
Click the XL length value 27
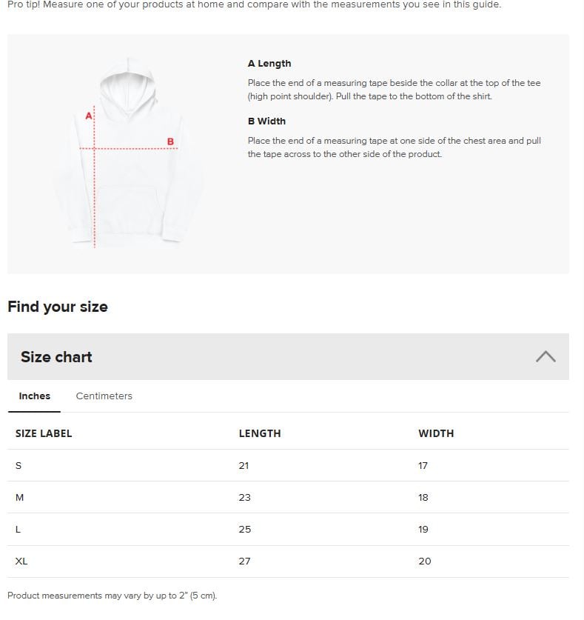(x=244, y=561)
